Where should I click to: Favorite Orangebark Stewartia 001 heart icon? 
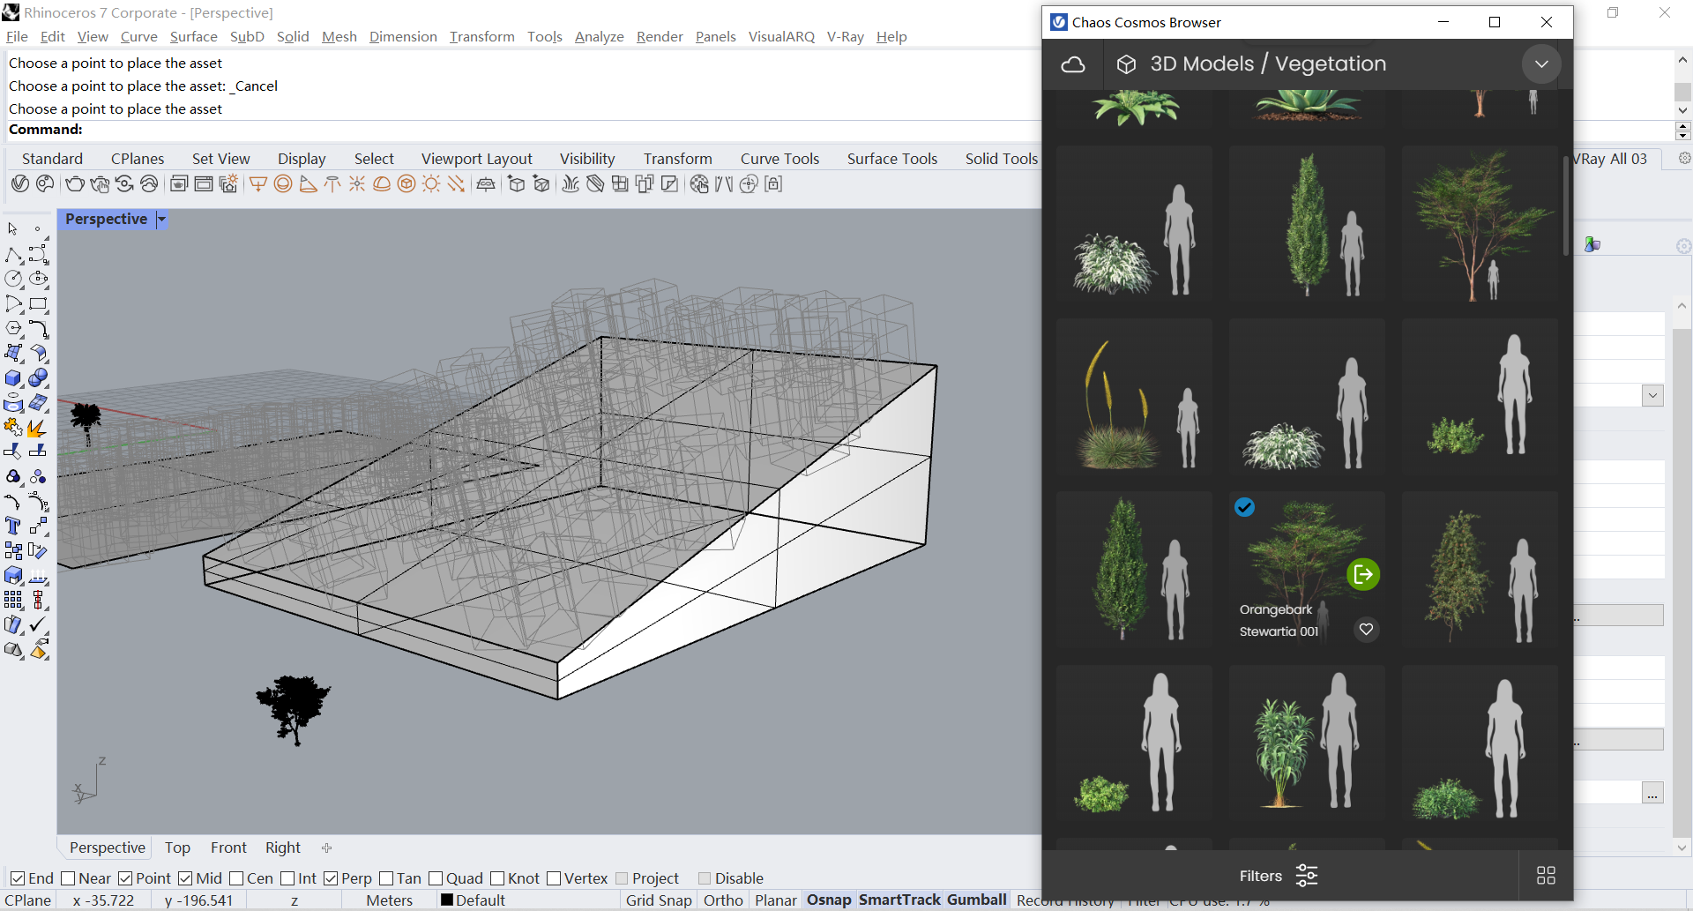click(1366, 630)
